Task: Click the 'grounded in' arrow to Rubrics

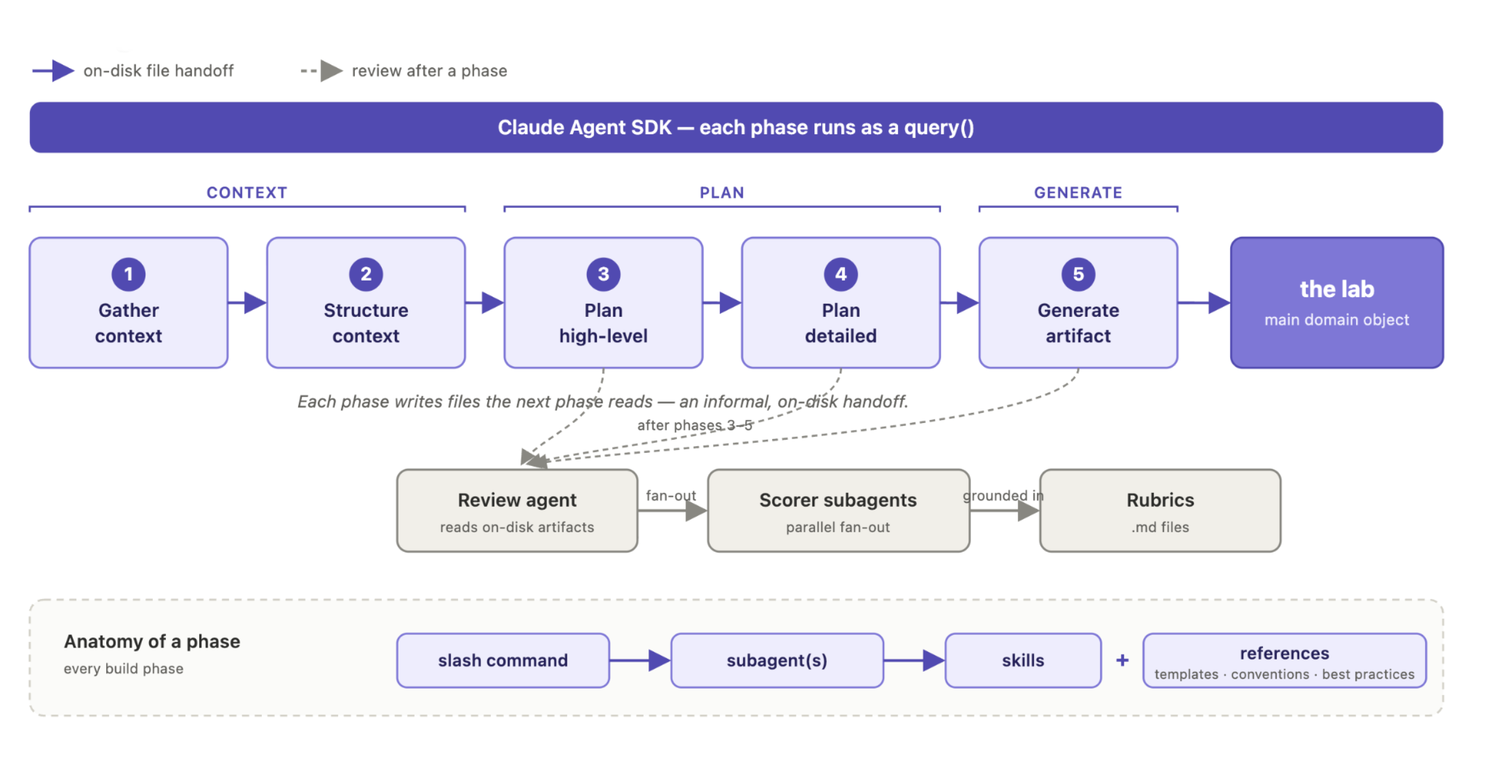Action: tap(1005, 511)
